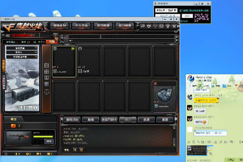243x162 pixels.
Task: Click the speaker broadcast icon in announcement bar
Action: (x=70, y=40)
